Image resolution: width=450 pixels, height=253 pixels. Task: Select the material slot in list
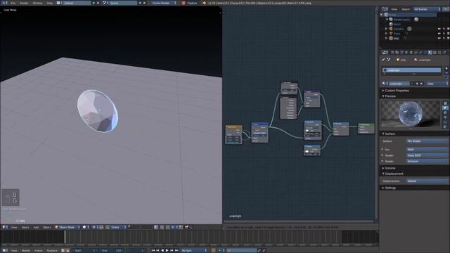pyautogui.click(x=411, y=70)
